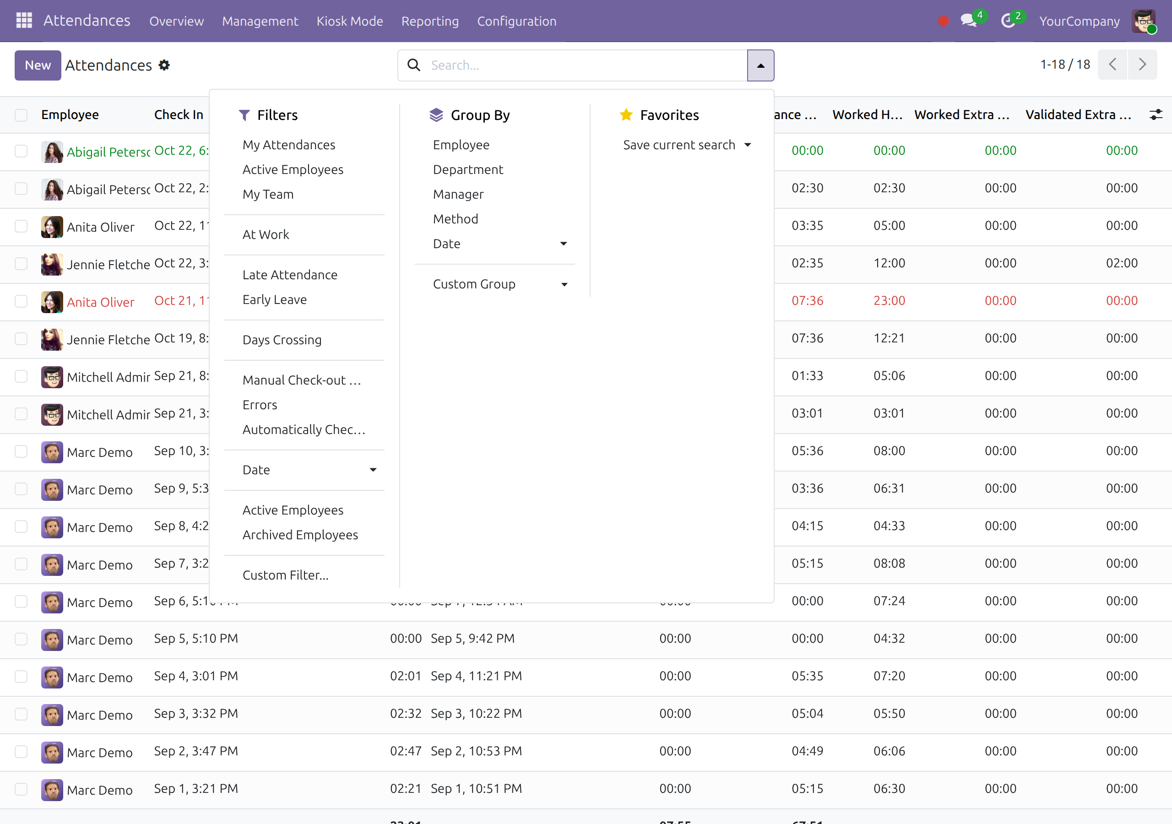The image size is (1172, 824).
Task: Toggle the select-all checkbox in header
Action: [21, 115]
